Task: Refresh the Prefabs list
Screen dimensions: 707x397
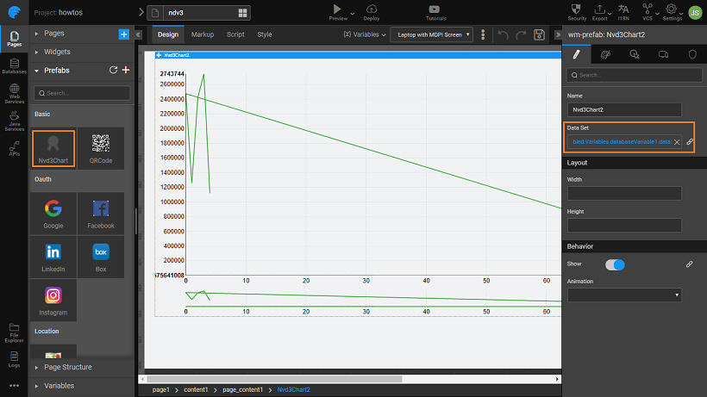Action: pos(113,70)
